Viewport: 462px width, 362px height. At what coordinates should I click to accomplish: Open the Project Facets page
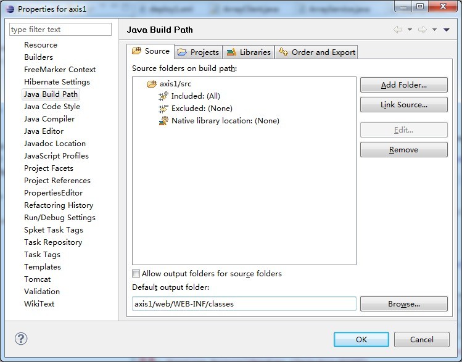coord(49,168)
